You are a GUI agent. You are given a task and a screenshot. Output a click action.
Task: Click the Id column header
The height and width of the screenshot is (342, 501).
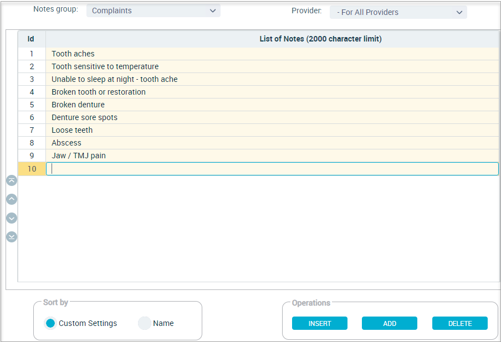32,39
